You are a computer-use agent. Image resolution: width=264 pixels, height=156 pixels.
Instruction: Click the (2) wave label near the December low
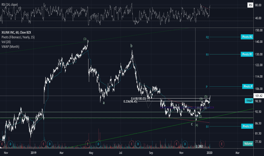coord(200,117)
